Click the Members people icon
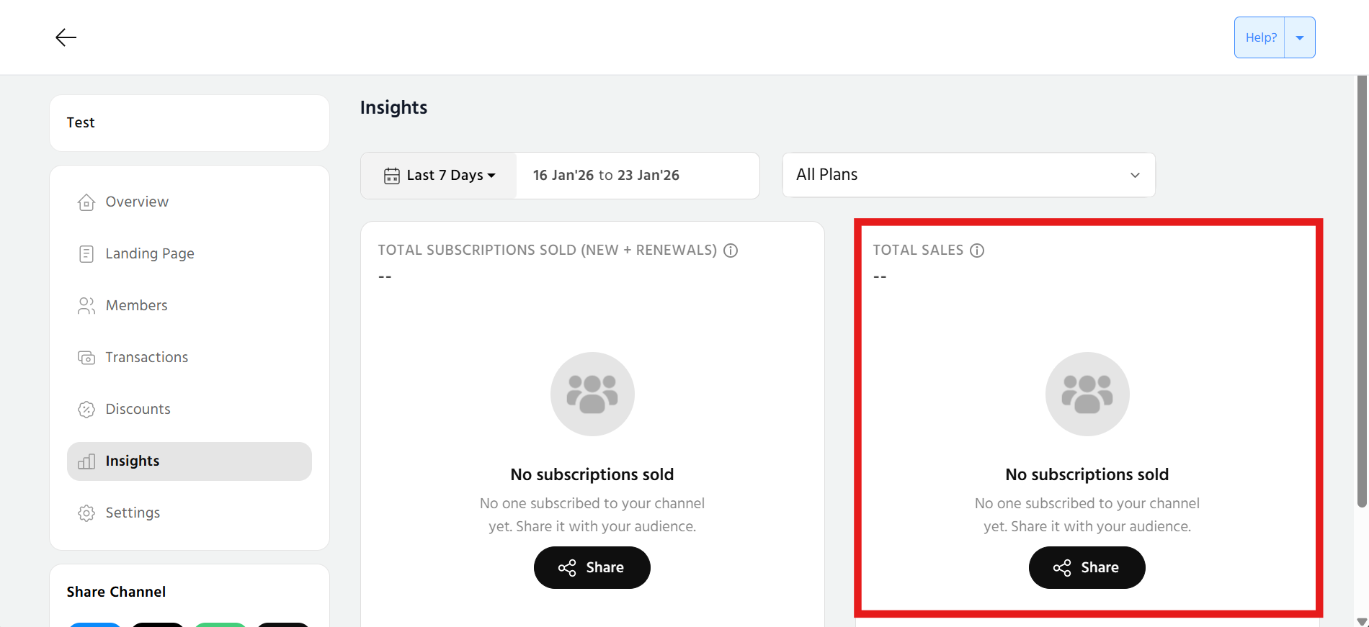1369x627 pixels. coord(86,306)
